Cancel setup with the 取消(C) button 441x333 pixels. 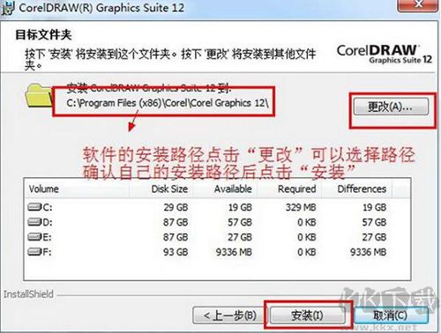(x=392, y=315)
